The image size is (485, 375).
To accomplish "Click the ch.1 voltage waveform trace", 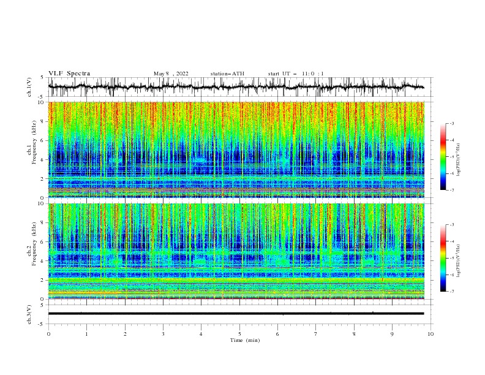I will pos(236,87).
